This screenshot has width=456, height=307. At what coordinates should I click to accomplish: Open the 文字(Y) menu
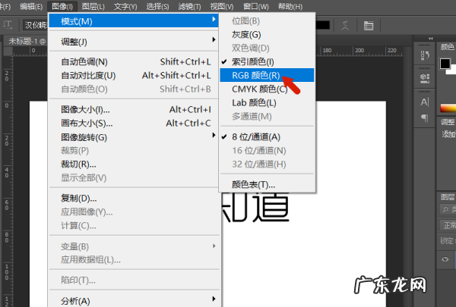pos(125,6)
